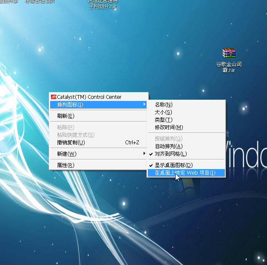Launch Catalyst(TM) Control Center menu entry
The height and width of the screenshot is (265, 267).
(x=89, y=97)
